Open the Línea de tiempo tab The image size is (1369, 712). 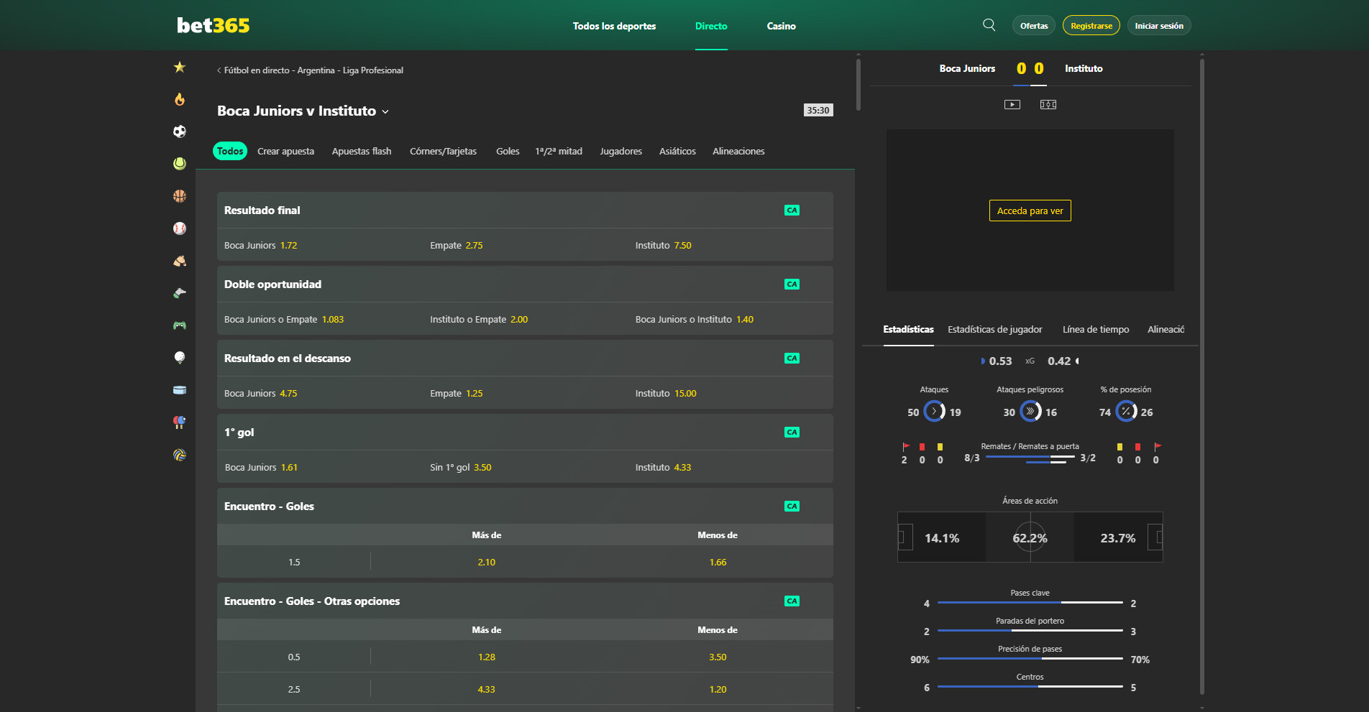click(x=1096, y=330)
